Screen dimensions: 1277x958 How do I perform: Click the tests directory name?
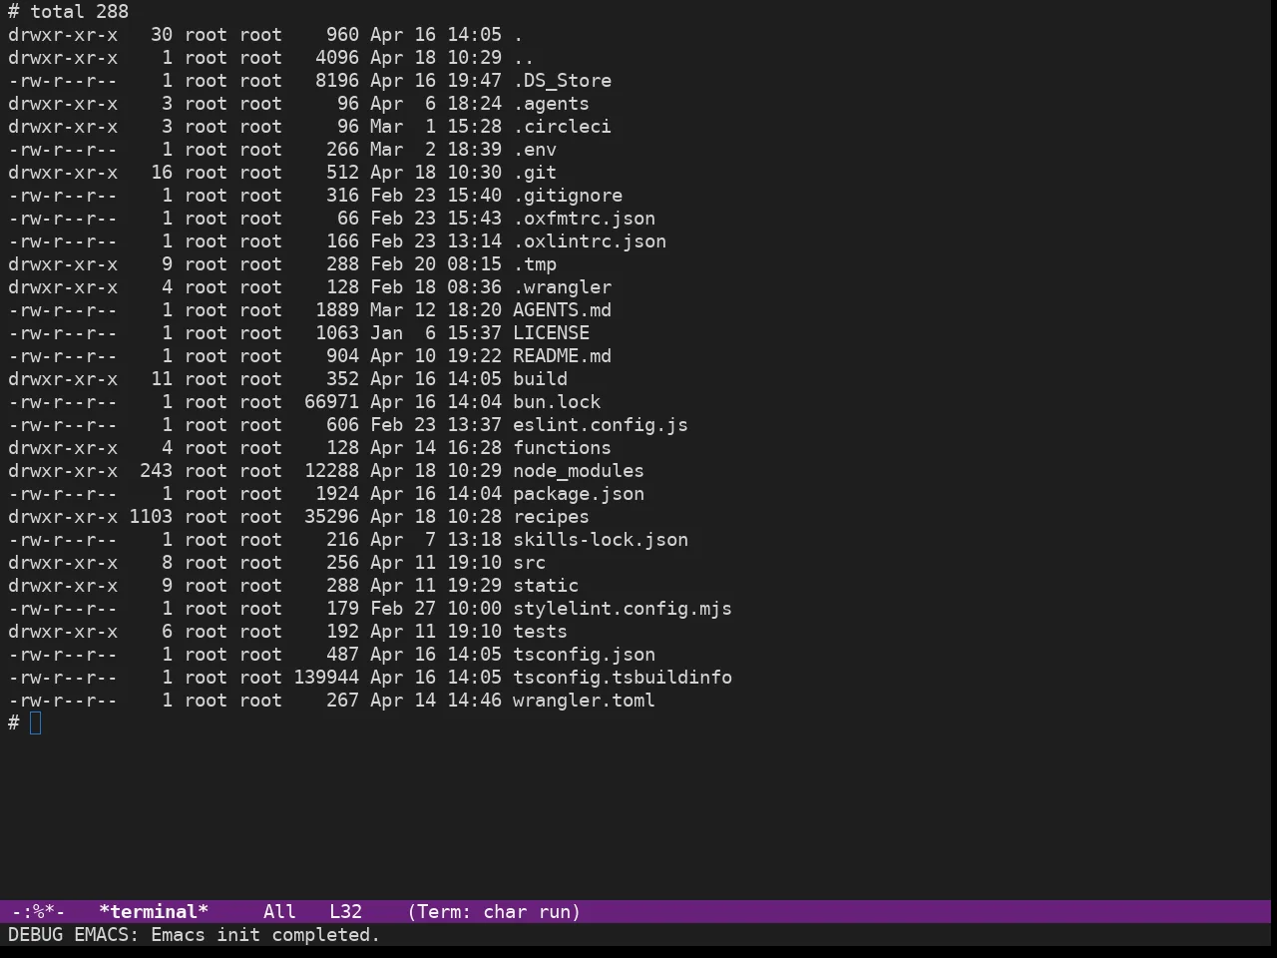[540, 632]
